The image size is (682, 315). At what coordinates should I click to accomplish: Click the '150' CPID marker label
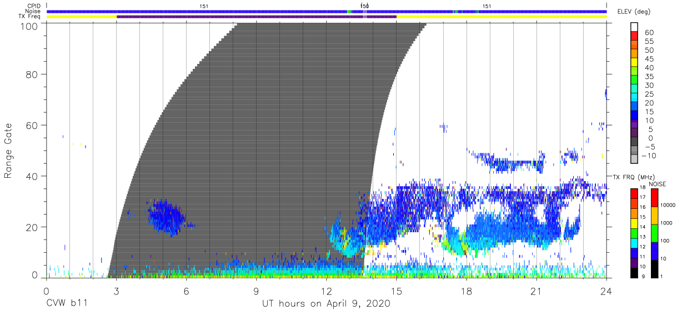[364, 6]
